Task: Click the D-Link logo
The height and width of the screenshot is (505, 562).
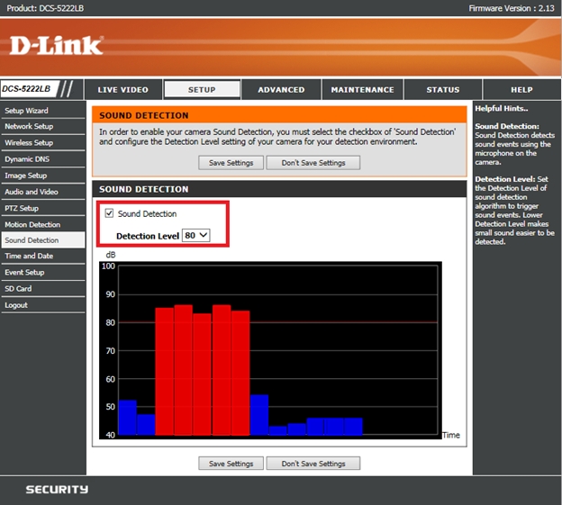Action: (x=58, y=45)
